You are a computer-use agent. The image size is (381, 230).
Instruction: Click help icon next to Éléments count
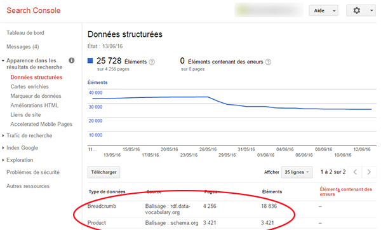(x=152, y=62)
